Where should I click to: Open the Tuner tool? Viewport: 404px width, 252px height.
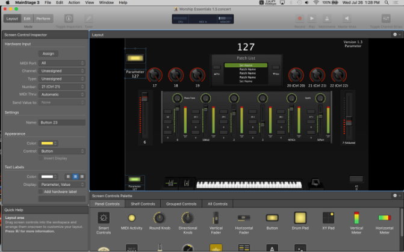(x=89, y=19)
